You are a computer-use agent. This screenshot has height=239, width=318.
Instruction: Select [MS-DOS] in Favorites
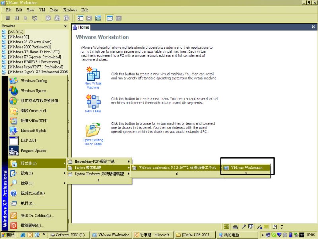coord(16,32)
